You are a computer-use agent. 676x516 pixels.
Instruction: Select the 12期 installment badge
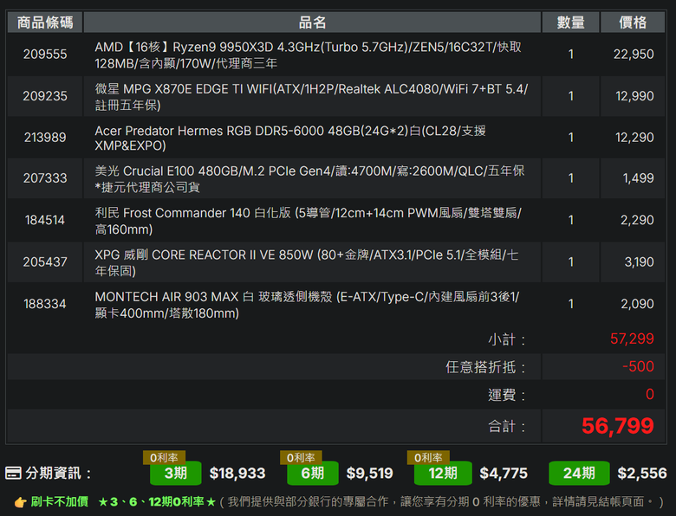point(443,474)
